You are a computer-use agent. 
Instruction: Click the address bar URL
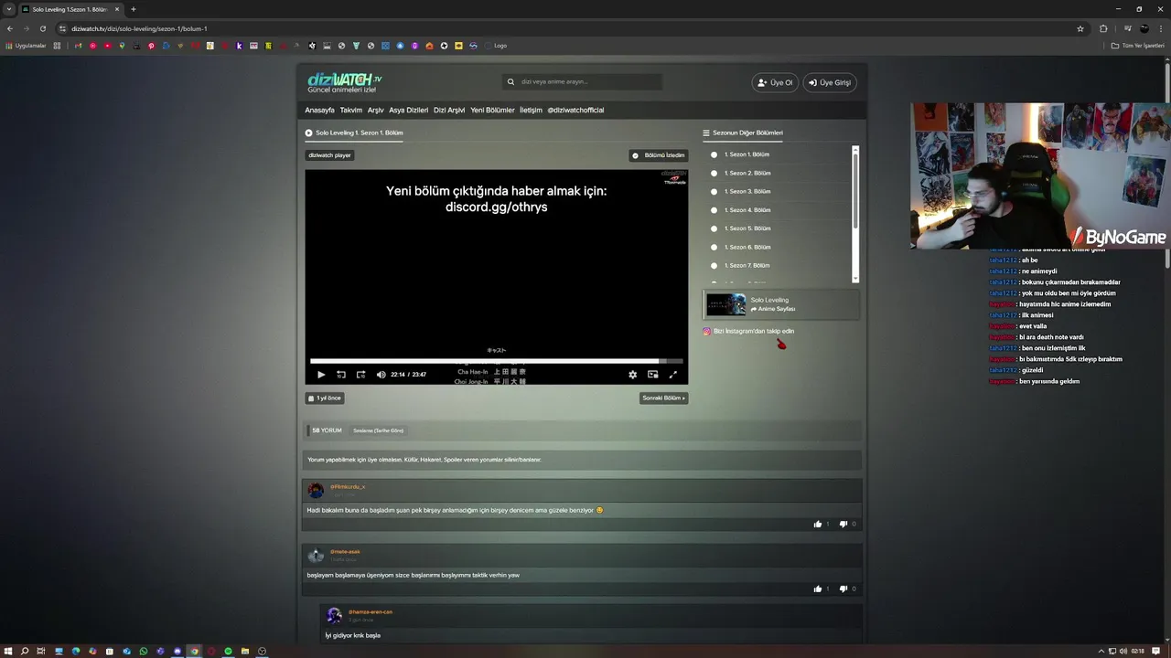click(x=139, y=28)
